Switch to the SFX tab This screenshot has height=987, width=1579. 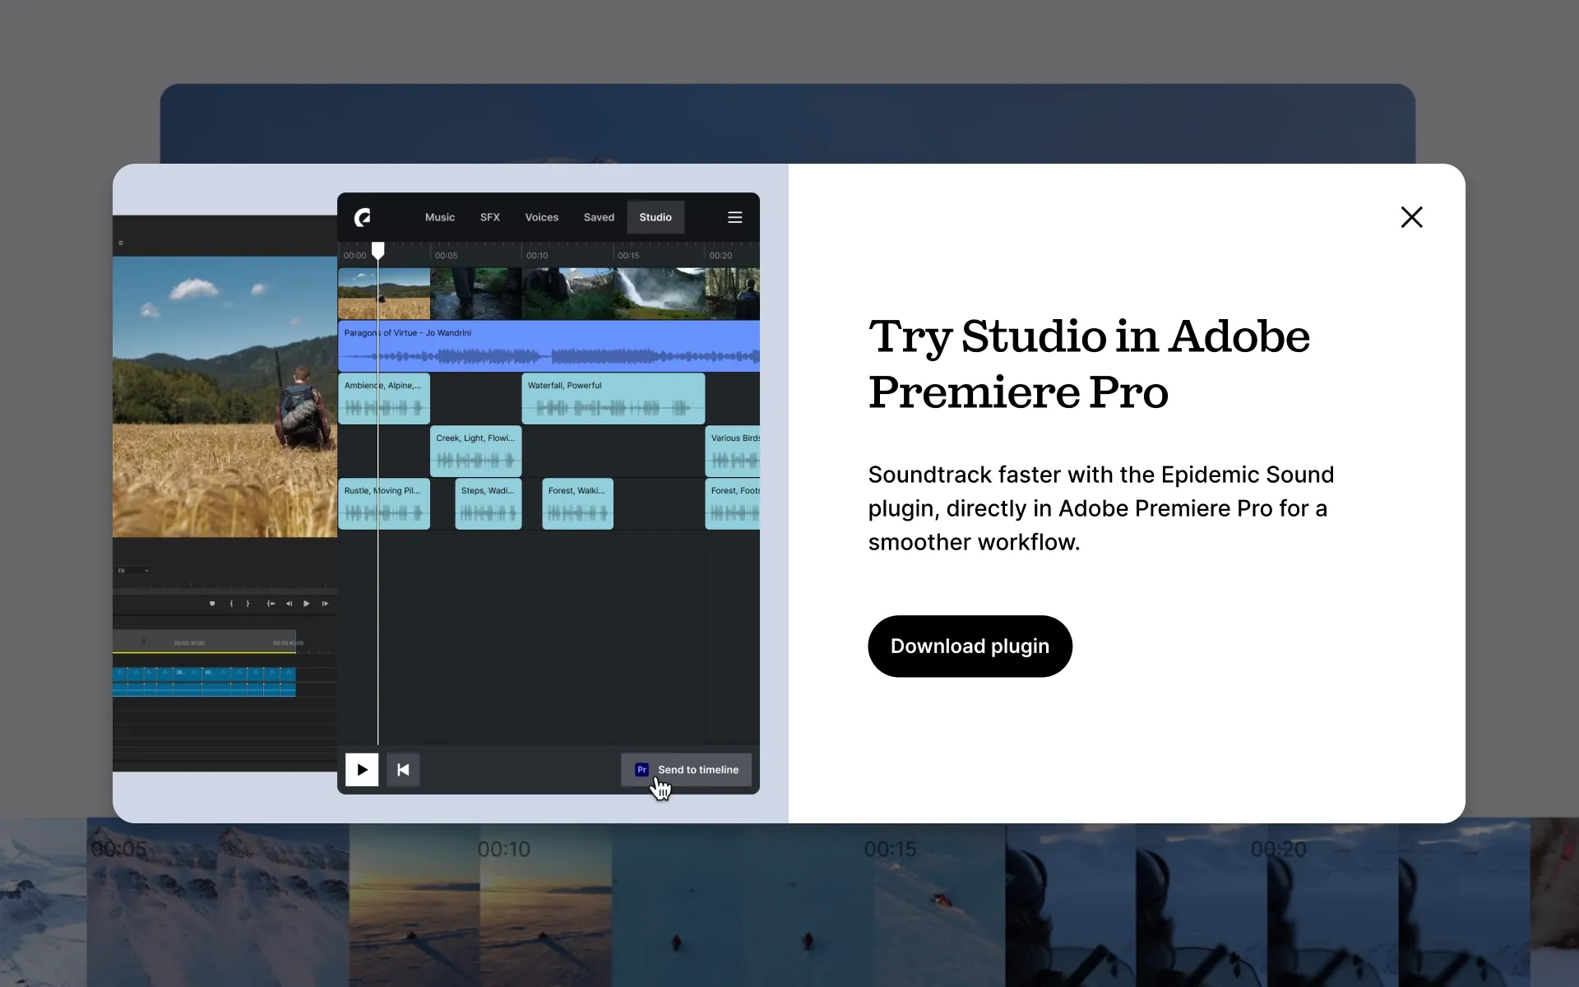(x=490, y=217)
